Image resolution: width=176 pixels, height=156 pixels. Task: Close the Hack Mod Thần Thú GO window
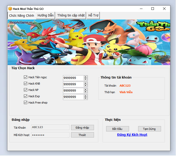[164, 9]
